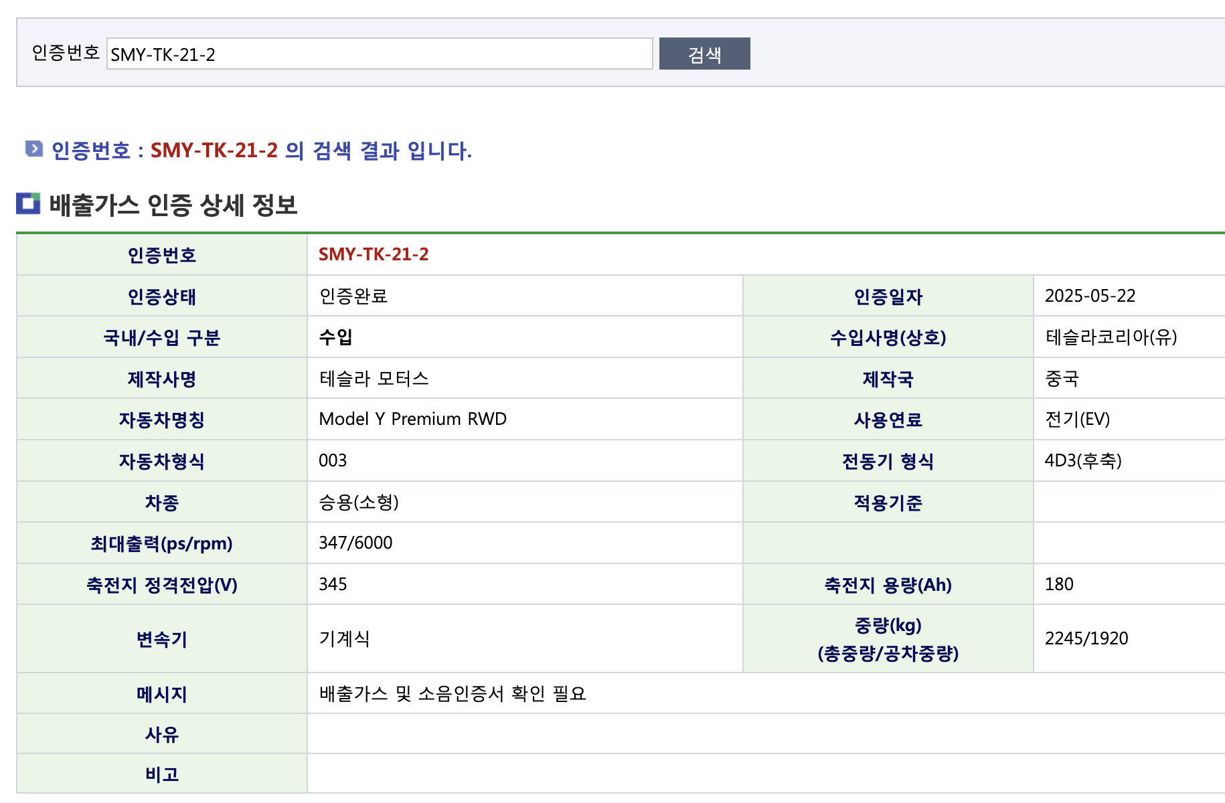Viewport: 1225px width, 803px height.
Task: Select the 테슬라코리아(유) importer value
Action: [1111, 337]
